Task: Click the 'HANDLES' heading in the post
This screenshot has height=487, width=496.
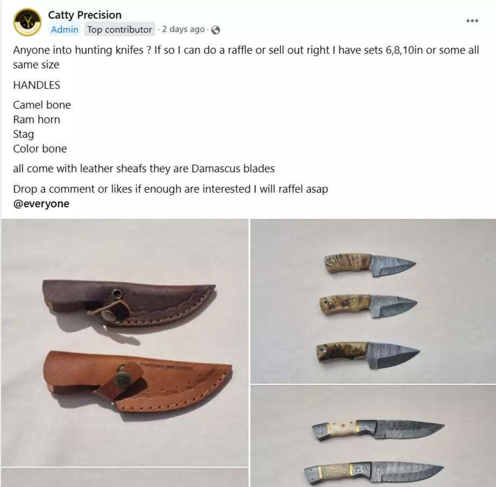Action: point(36,85)
